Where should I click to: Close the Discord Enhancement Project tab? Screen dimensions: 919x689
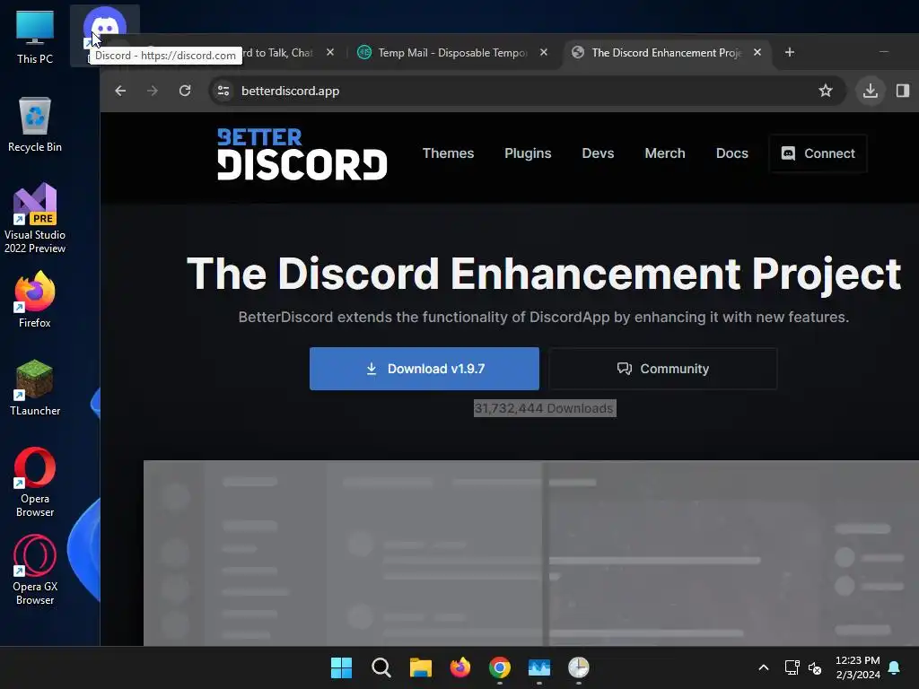[x=757, y=52]
